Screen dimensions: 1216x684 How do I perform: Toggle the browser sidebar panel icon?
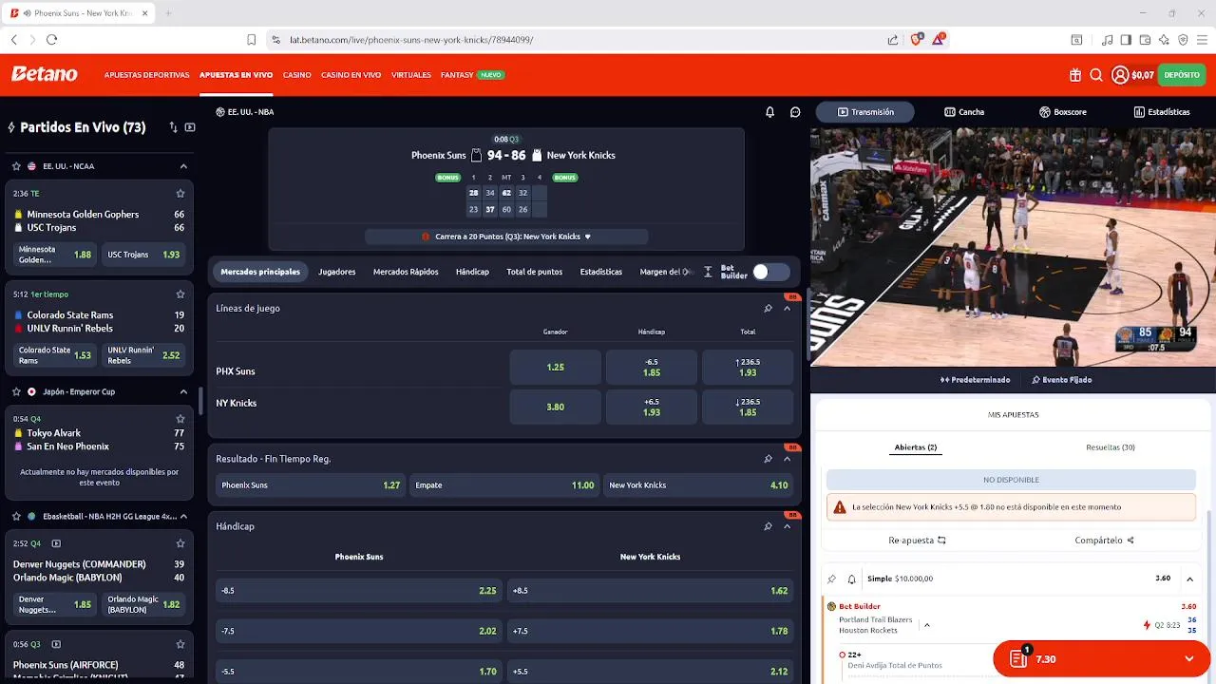click(x=1126, y=40)
